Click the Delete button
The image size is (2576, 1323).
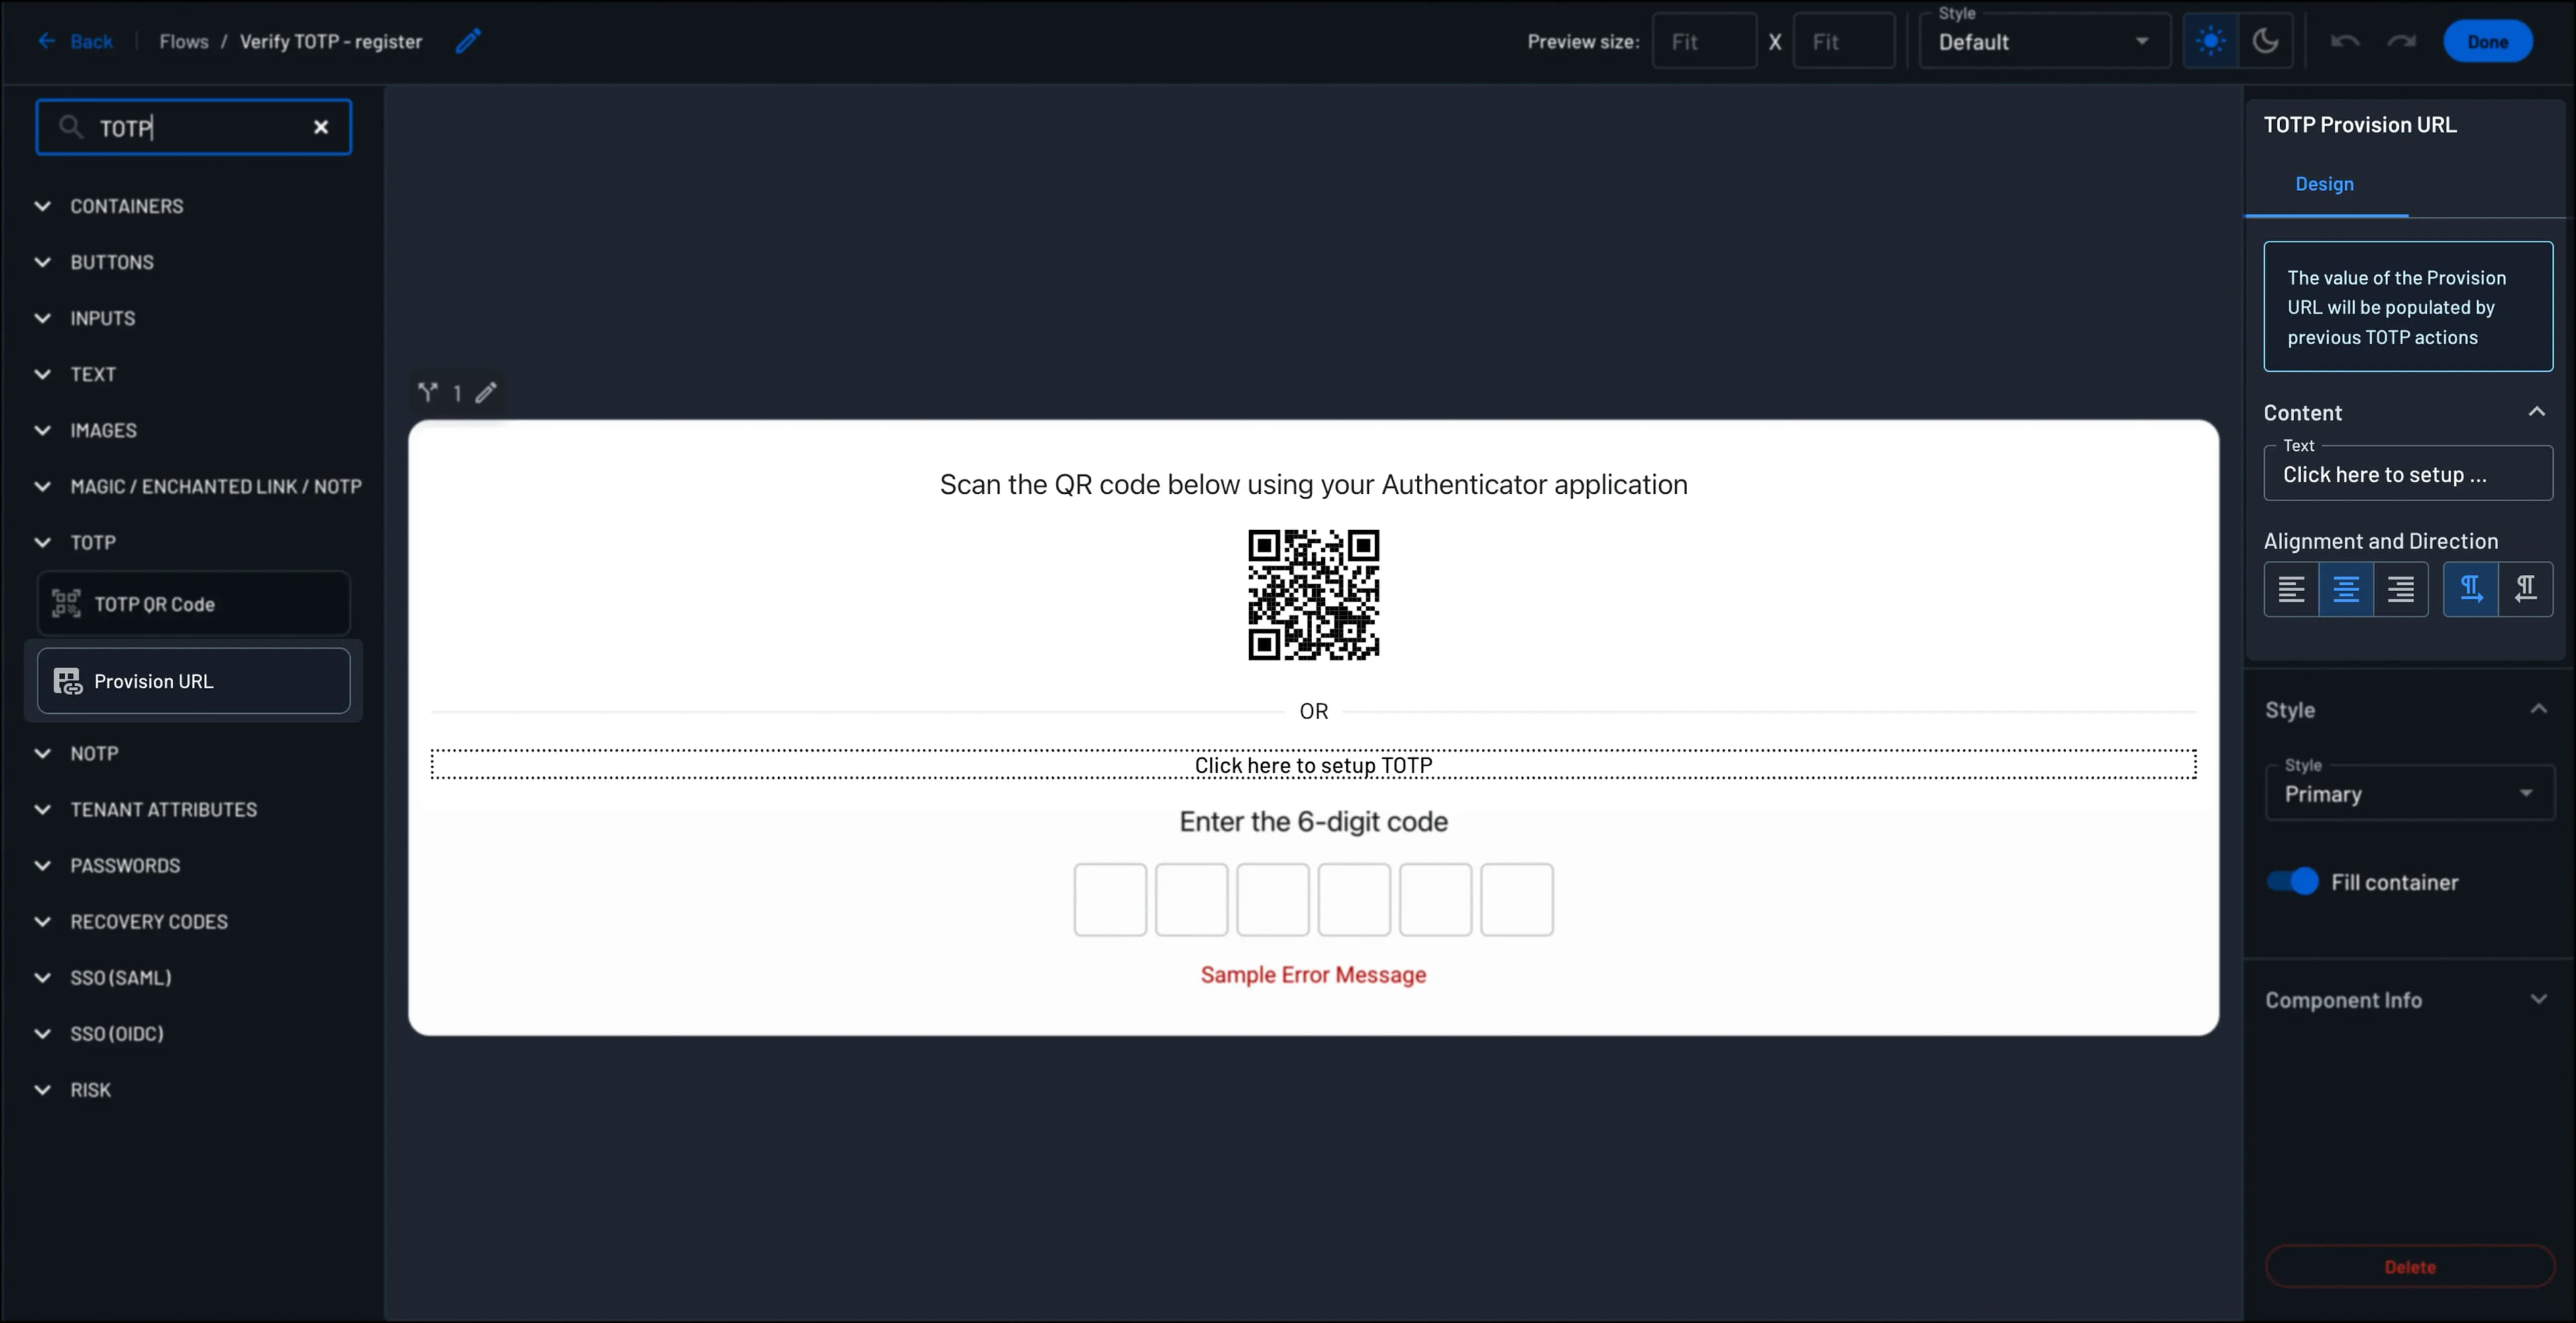2409,1266
